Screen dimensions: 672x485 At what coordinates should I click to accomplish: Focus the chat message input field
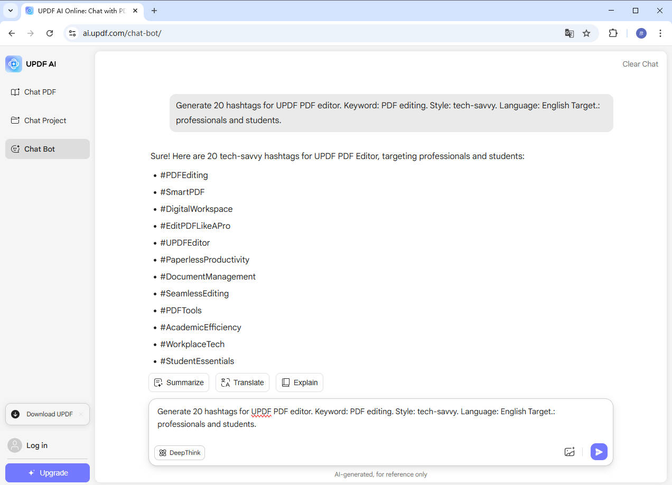[x=380, y=418]
